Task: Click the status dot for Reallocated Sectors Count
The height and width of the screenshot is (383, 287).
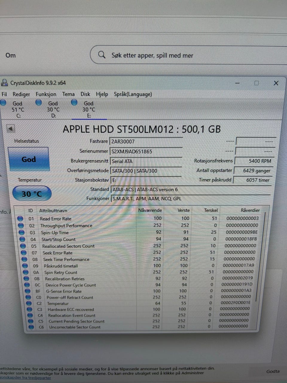Action: tap(23, 246)
